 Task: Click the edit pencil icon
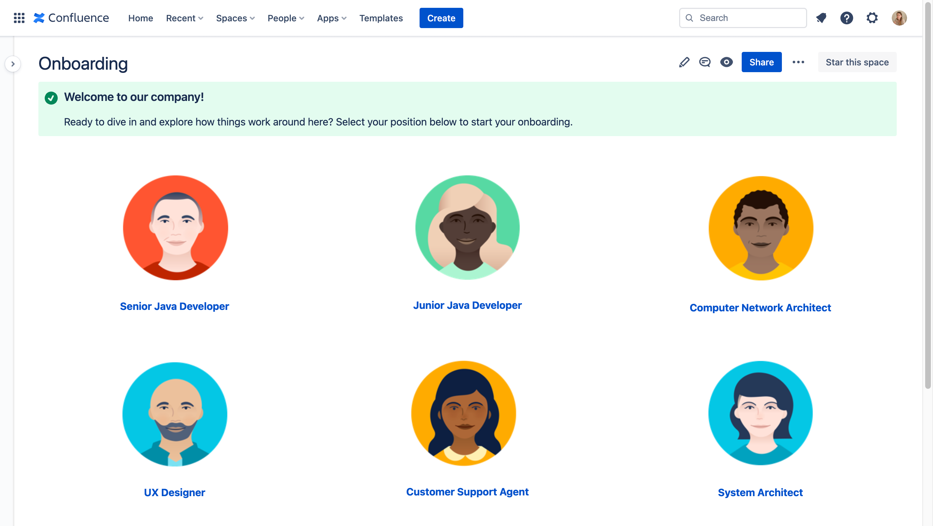pos(684,62)
